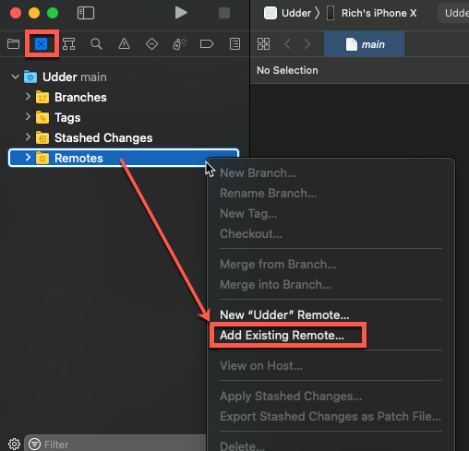This screenshot has width=469, height=451.
Task: Open the Debug navigator spray icon
Action: tap(179, 44)
